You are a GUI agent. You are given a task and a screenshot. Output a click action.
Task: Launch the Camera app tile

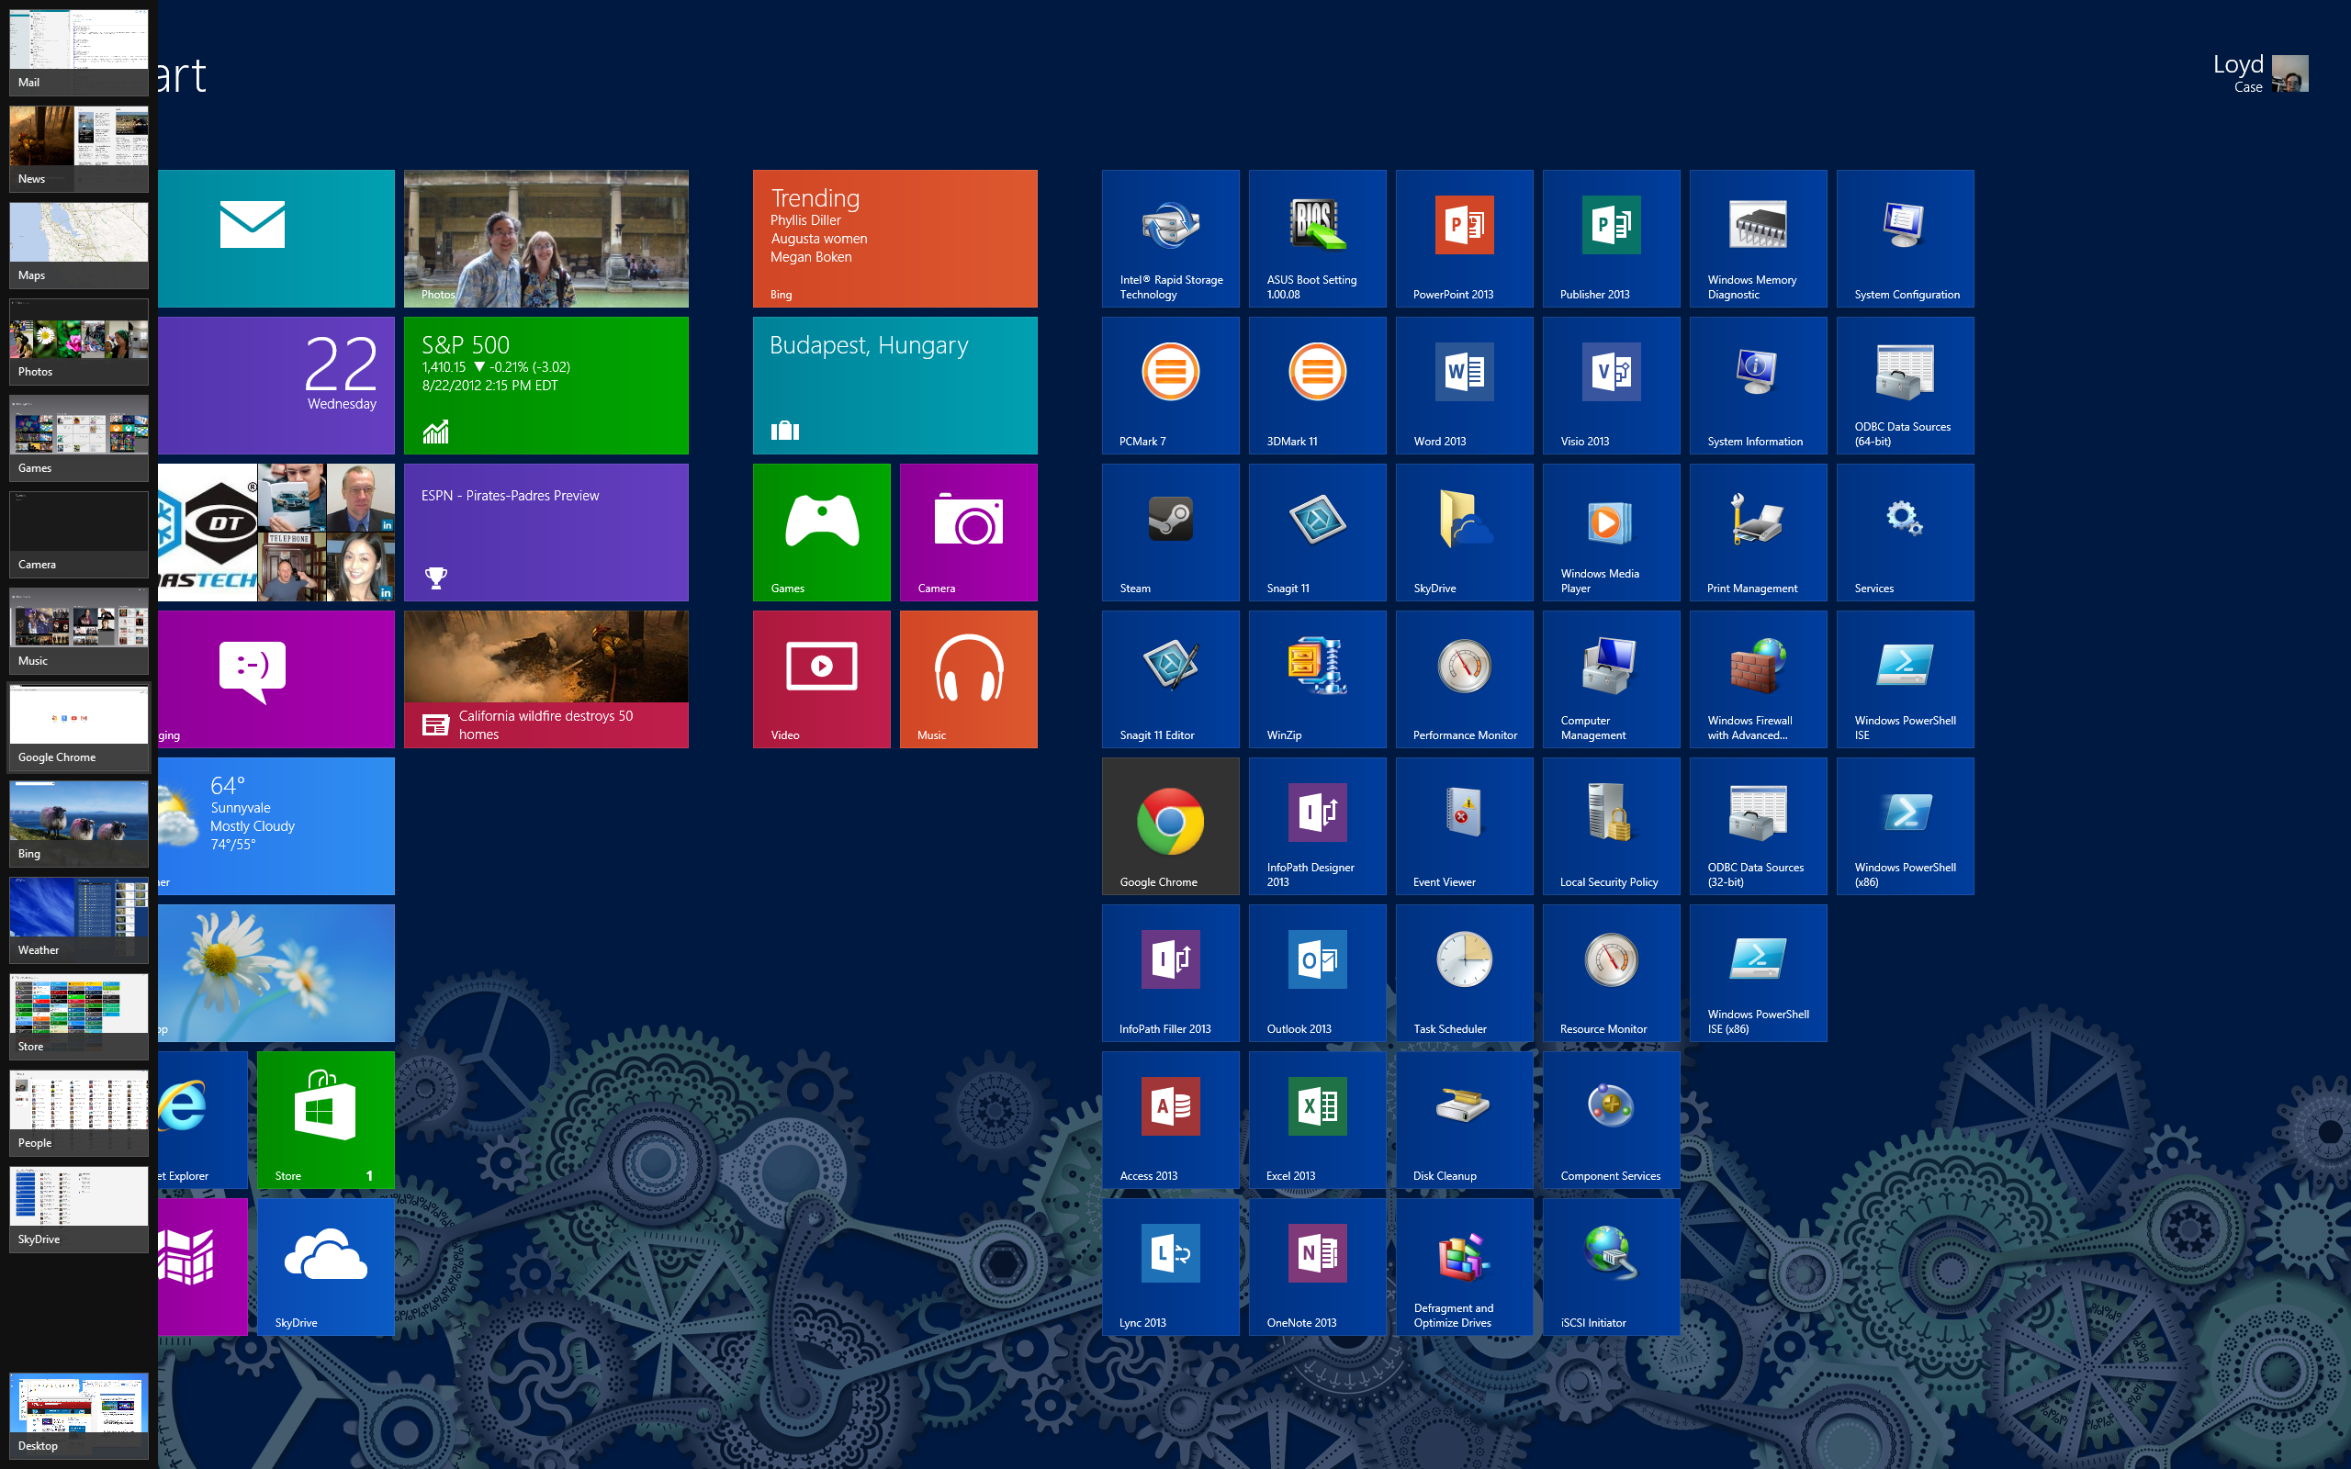(968, 532)
